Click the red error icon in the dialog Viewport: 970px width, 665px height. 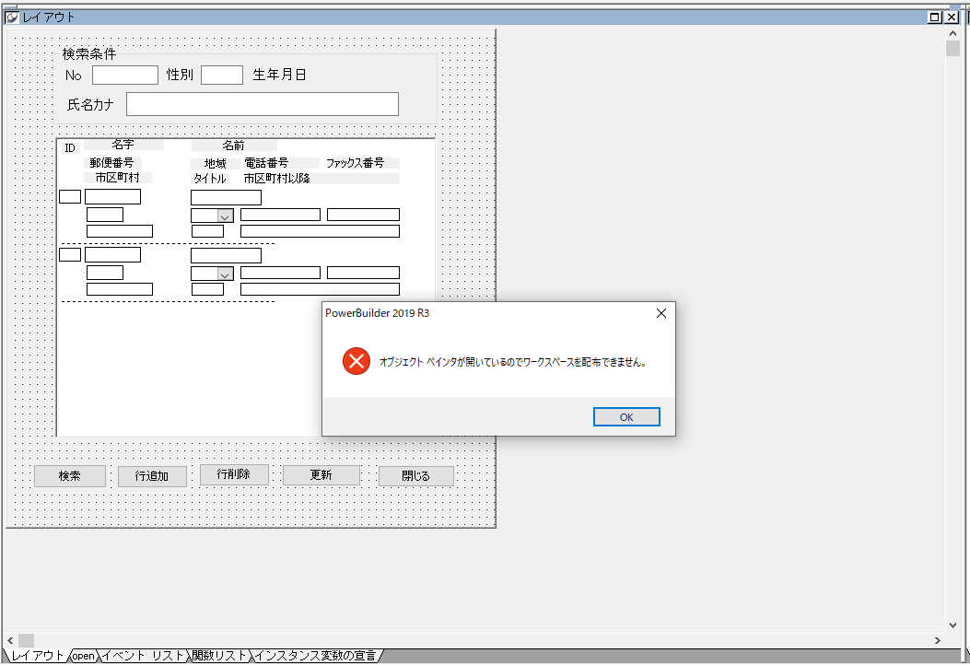click(356, 362)
